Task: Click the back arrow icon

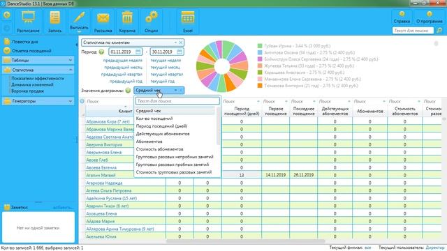Action: pos(7,15)
